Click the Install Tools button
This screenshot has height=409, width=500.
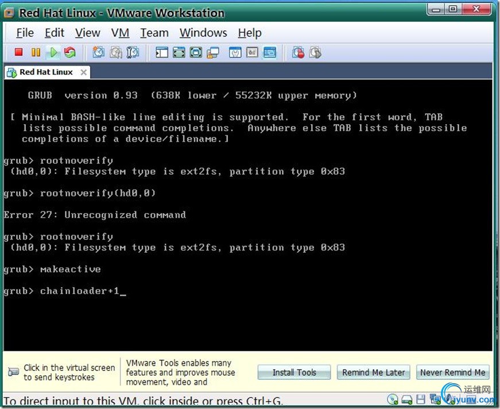click(x=294, y=372)
